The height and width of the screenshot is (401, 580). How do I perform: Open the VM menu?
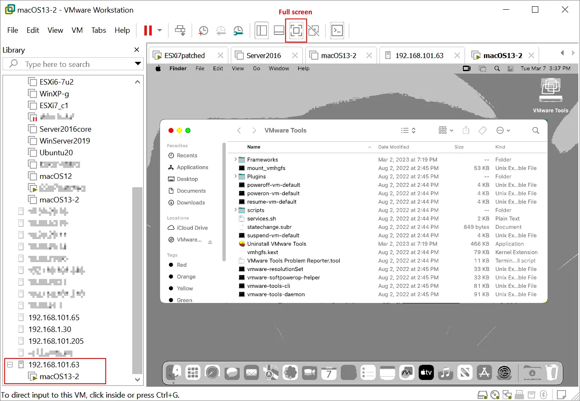(77, 30)
